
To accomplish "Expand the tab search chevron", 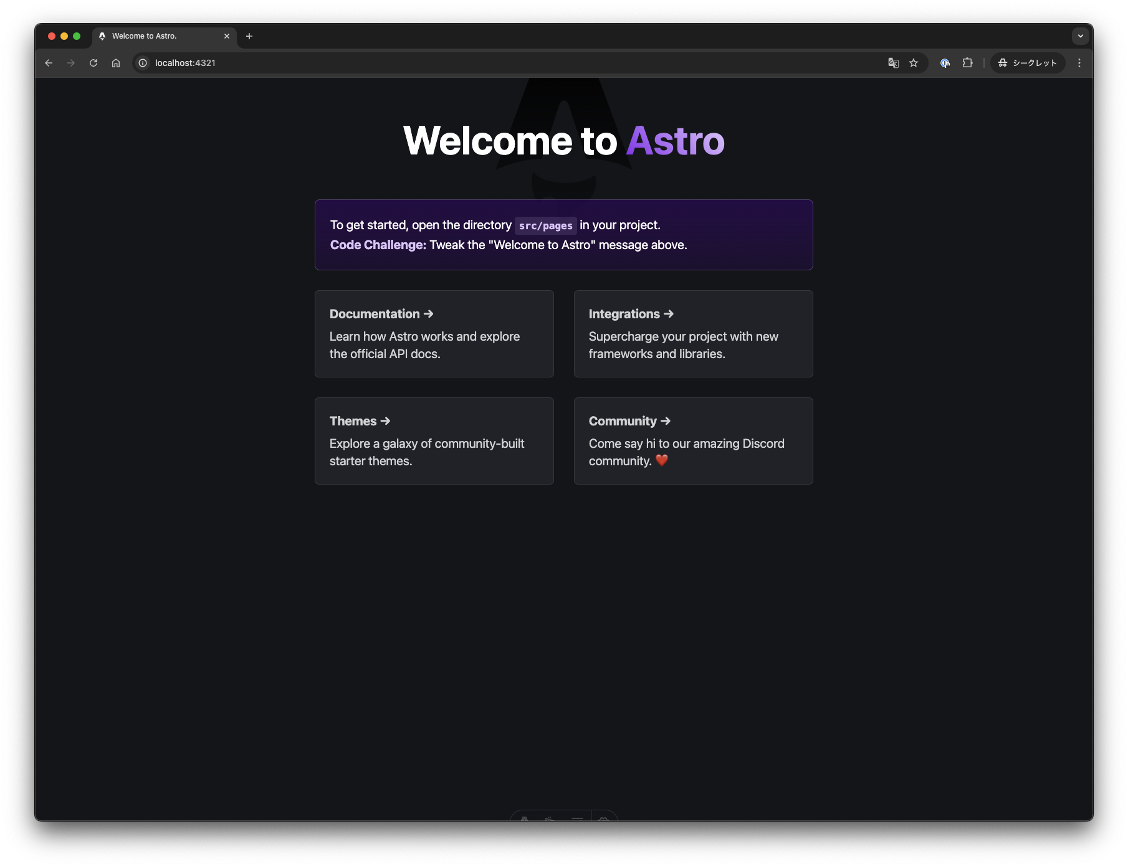I will pyautogui.click(x=1081, y=36).
